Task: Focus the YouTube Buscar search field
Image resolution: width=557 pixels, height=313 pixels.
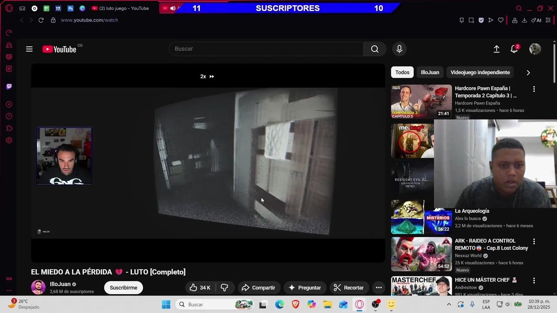Action: click(266, 49)
